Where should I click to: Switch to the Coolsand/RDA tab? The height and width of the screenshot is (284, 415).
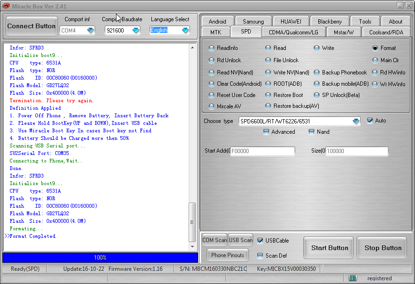[x=386, y=32]
